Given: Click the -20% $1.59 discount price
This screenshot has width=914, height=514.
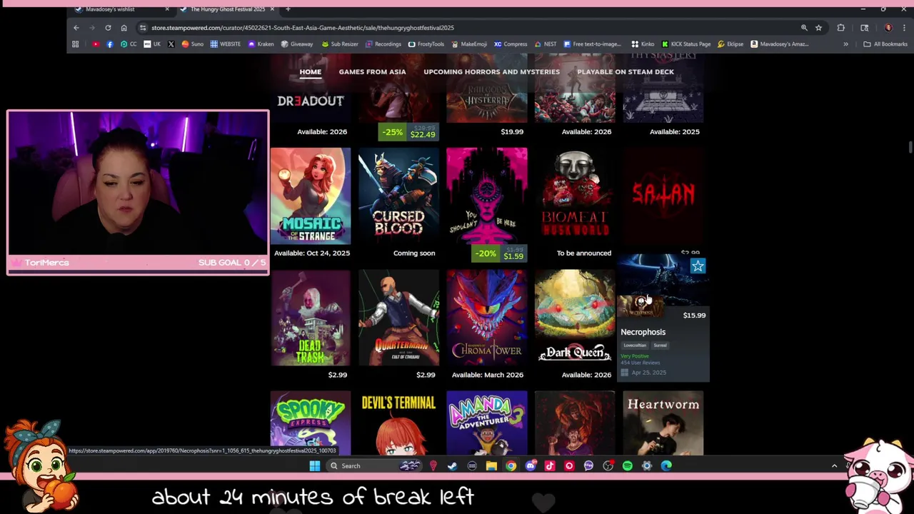Looking at the screenshot, I should pyautogui.click(x=499, y=253).
